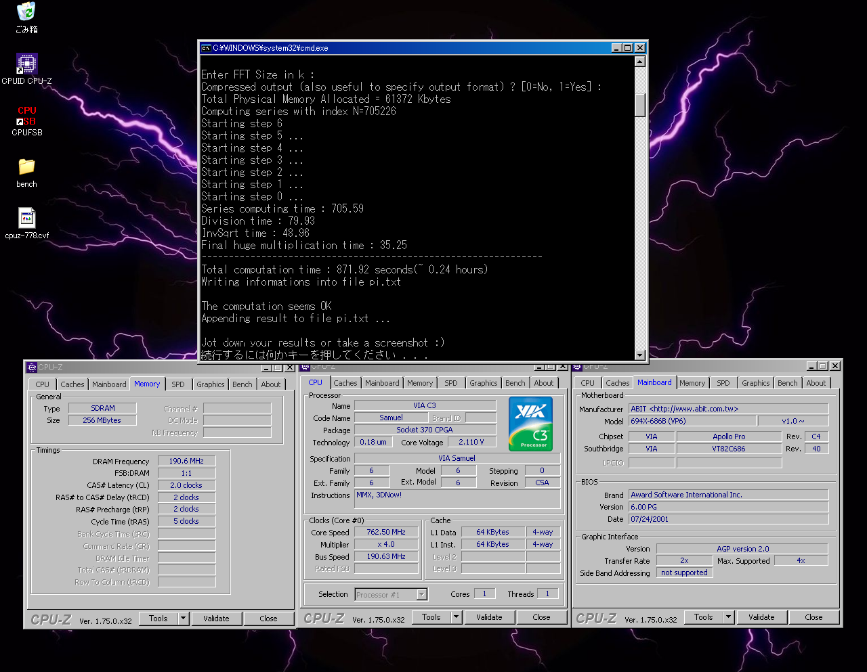The height and width of the screenshot is (672, 867).
Task: Click Close in Memory window
Action: pos(268,619)
